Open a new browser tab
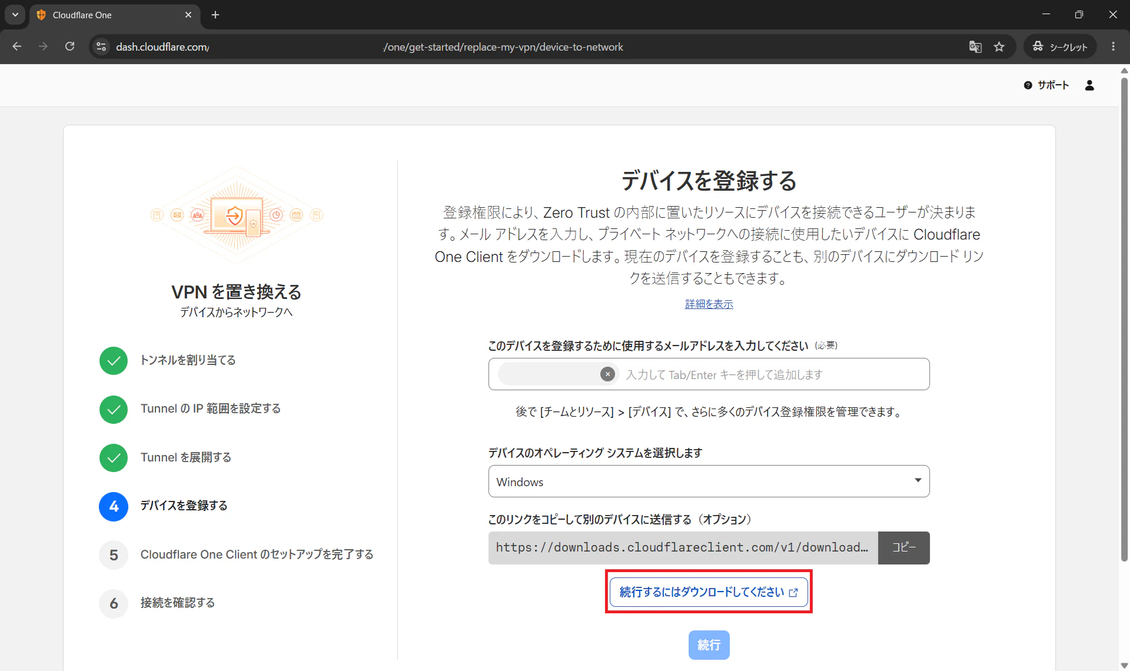 (x=215, y=15)
